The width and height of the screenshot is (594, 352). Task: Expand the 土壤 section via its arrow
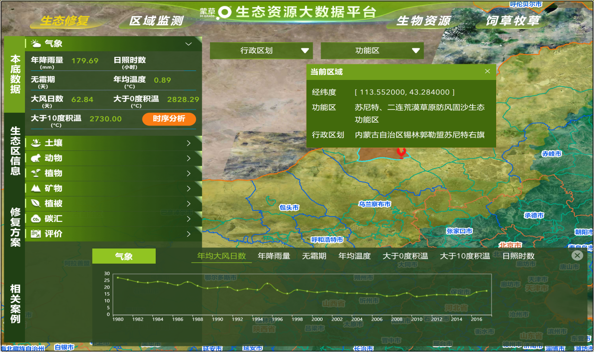click(x=189, y=143)
